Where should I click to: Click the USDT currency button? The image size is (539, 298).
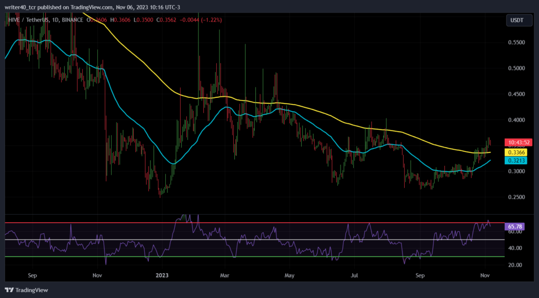pyautogui.click(x=519, y=21)
